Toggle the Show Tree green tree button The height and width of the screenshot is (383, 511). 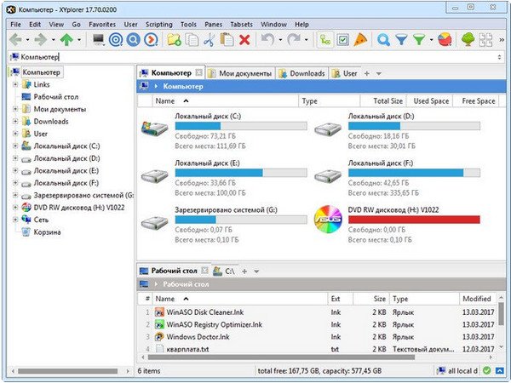click(x=468, y=40)
